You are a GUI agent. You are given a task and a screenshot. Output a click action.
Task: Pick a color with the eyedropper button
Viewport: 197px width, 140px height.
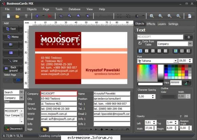coord(187,83)
